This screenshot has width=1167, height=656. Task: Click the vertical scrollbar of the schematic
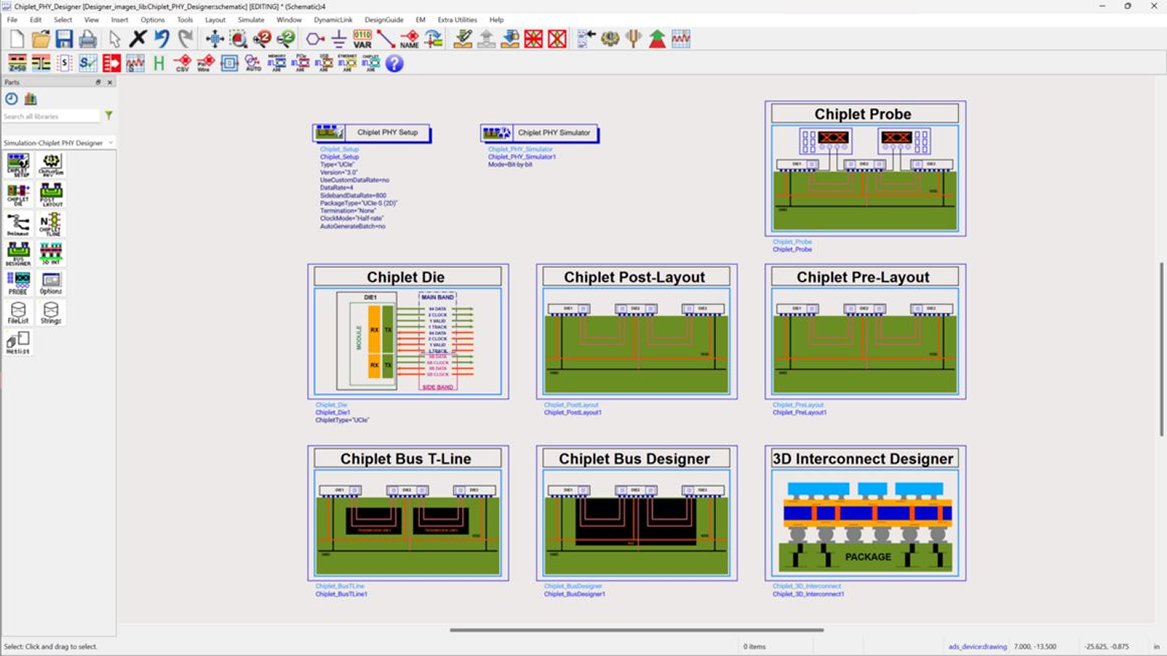pos(1162,349)
